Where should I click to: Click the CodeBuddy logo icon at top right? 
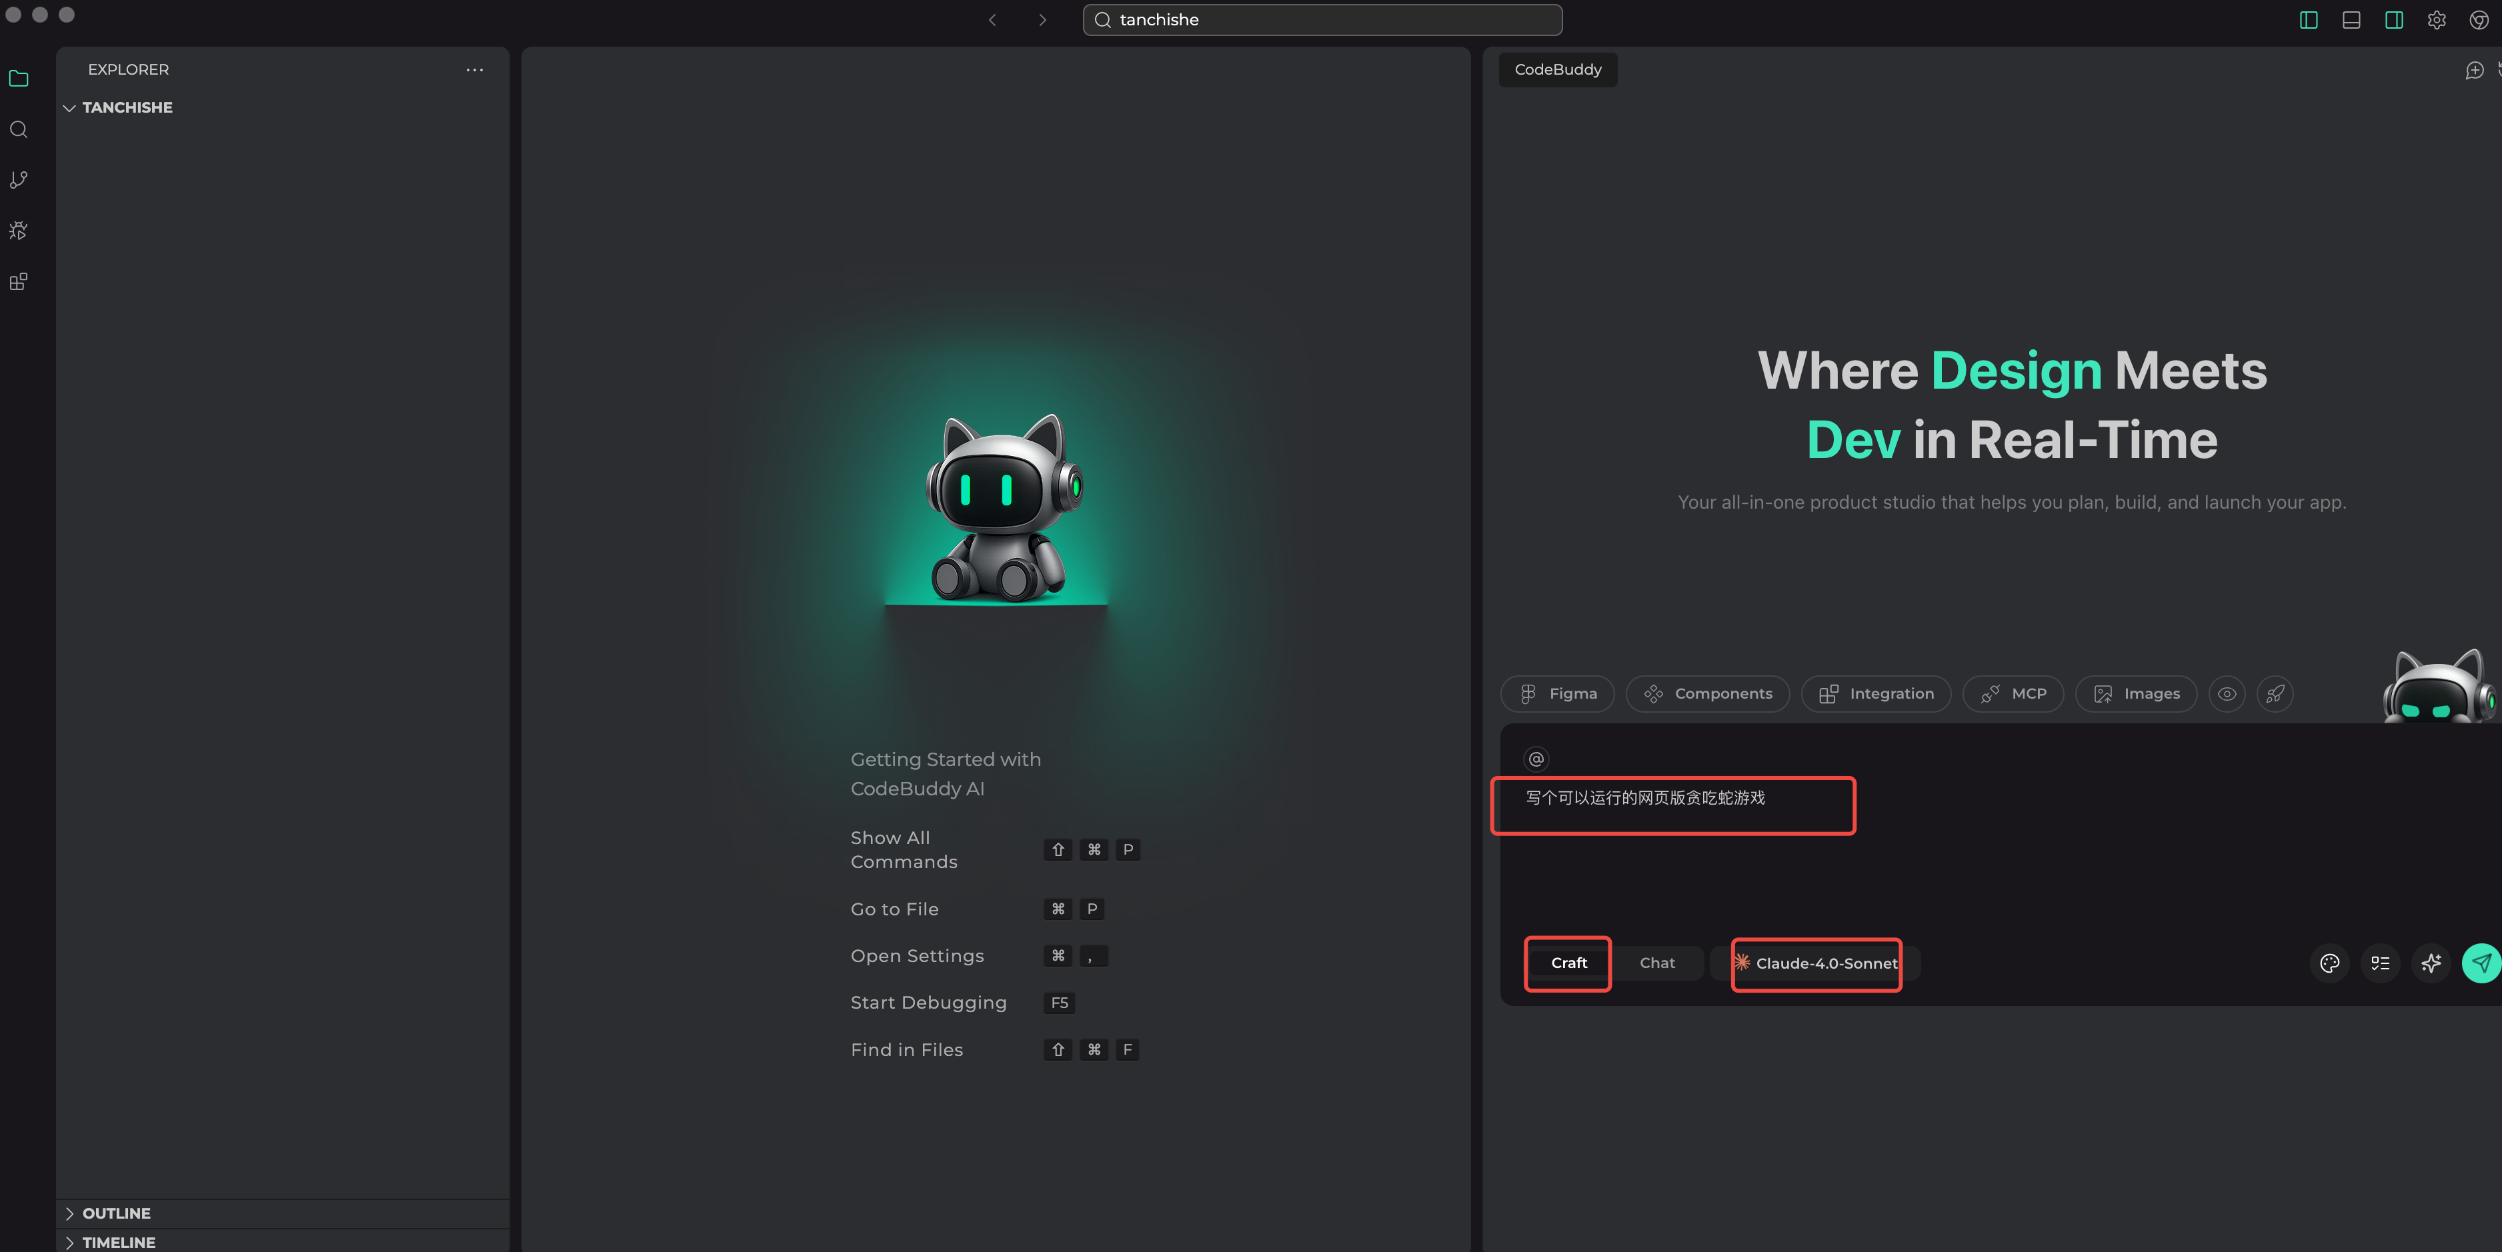(2479, 19)
